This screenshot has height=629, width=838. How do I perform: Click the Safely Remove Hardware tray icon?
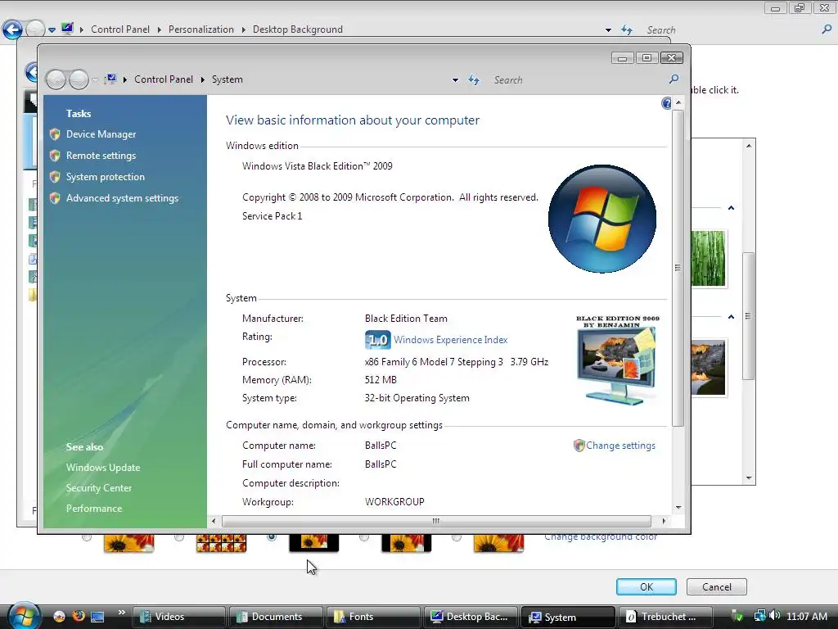click(x=737, y=616)
